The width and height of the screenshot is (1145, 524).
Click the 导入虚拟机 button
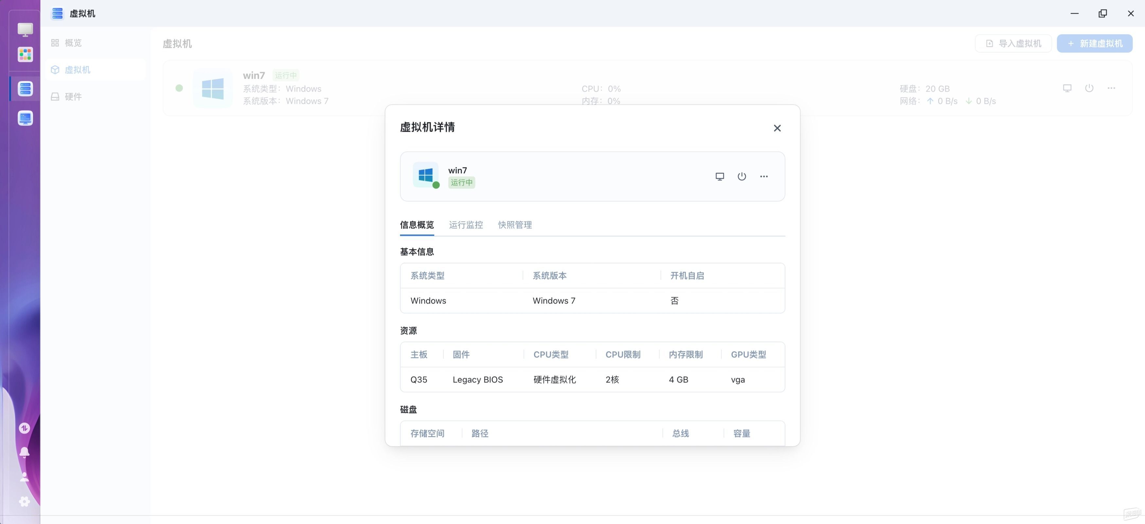[1013, 44]
